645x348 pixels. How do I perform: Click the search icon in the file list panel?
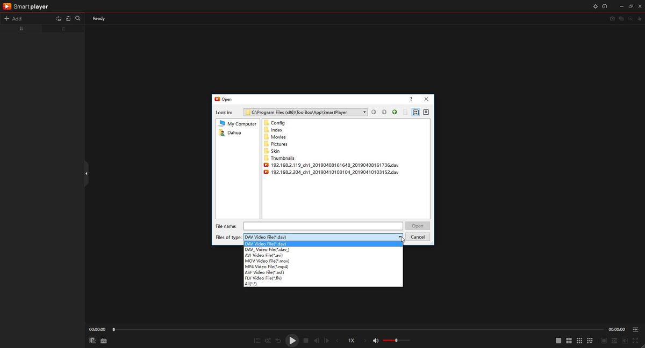pos(78,18)
